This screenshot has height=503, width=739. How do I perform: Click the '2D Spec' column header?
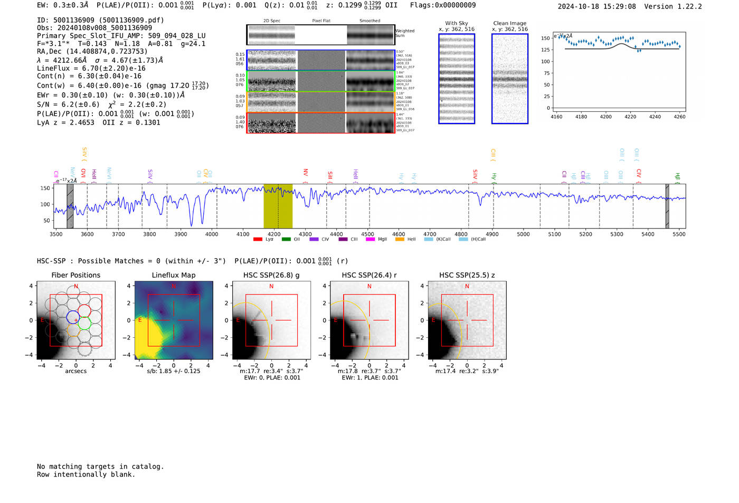[x=272, y=21]
